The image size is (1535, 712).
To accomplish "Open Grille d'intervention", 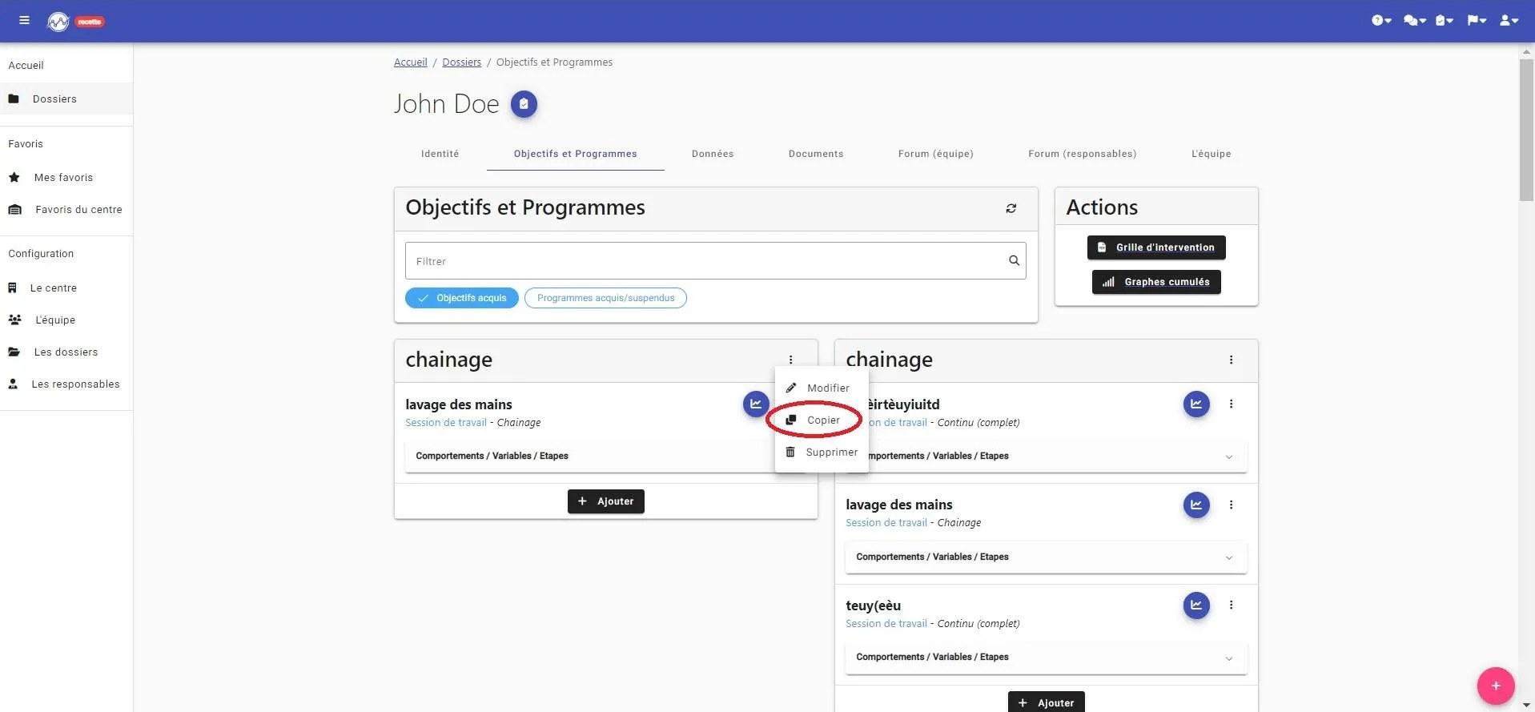I will [x=1156, y=247].
